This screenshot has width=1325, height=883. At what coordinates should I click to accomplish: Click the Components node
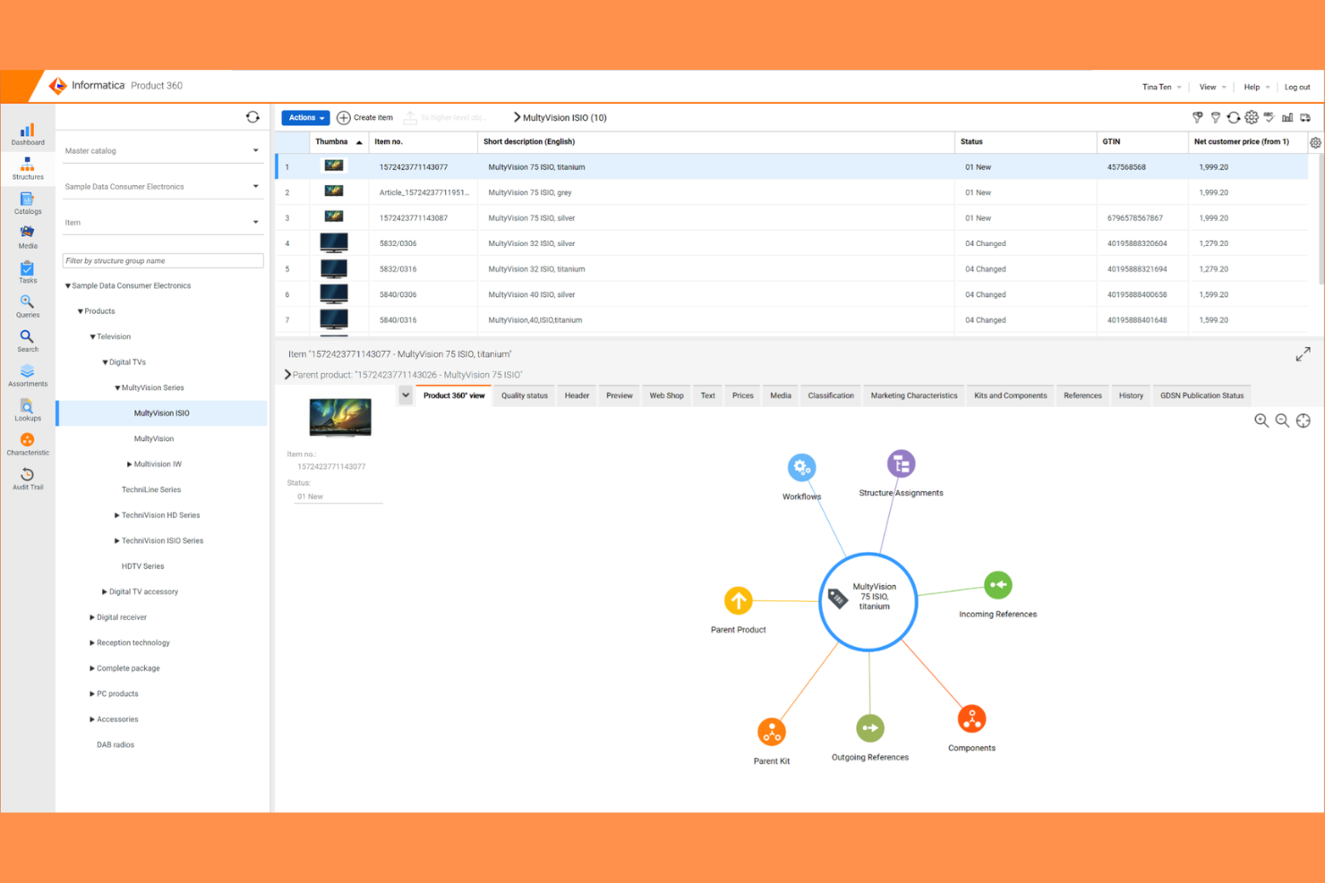[x=971, y=718]
